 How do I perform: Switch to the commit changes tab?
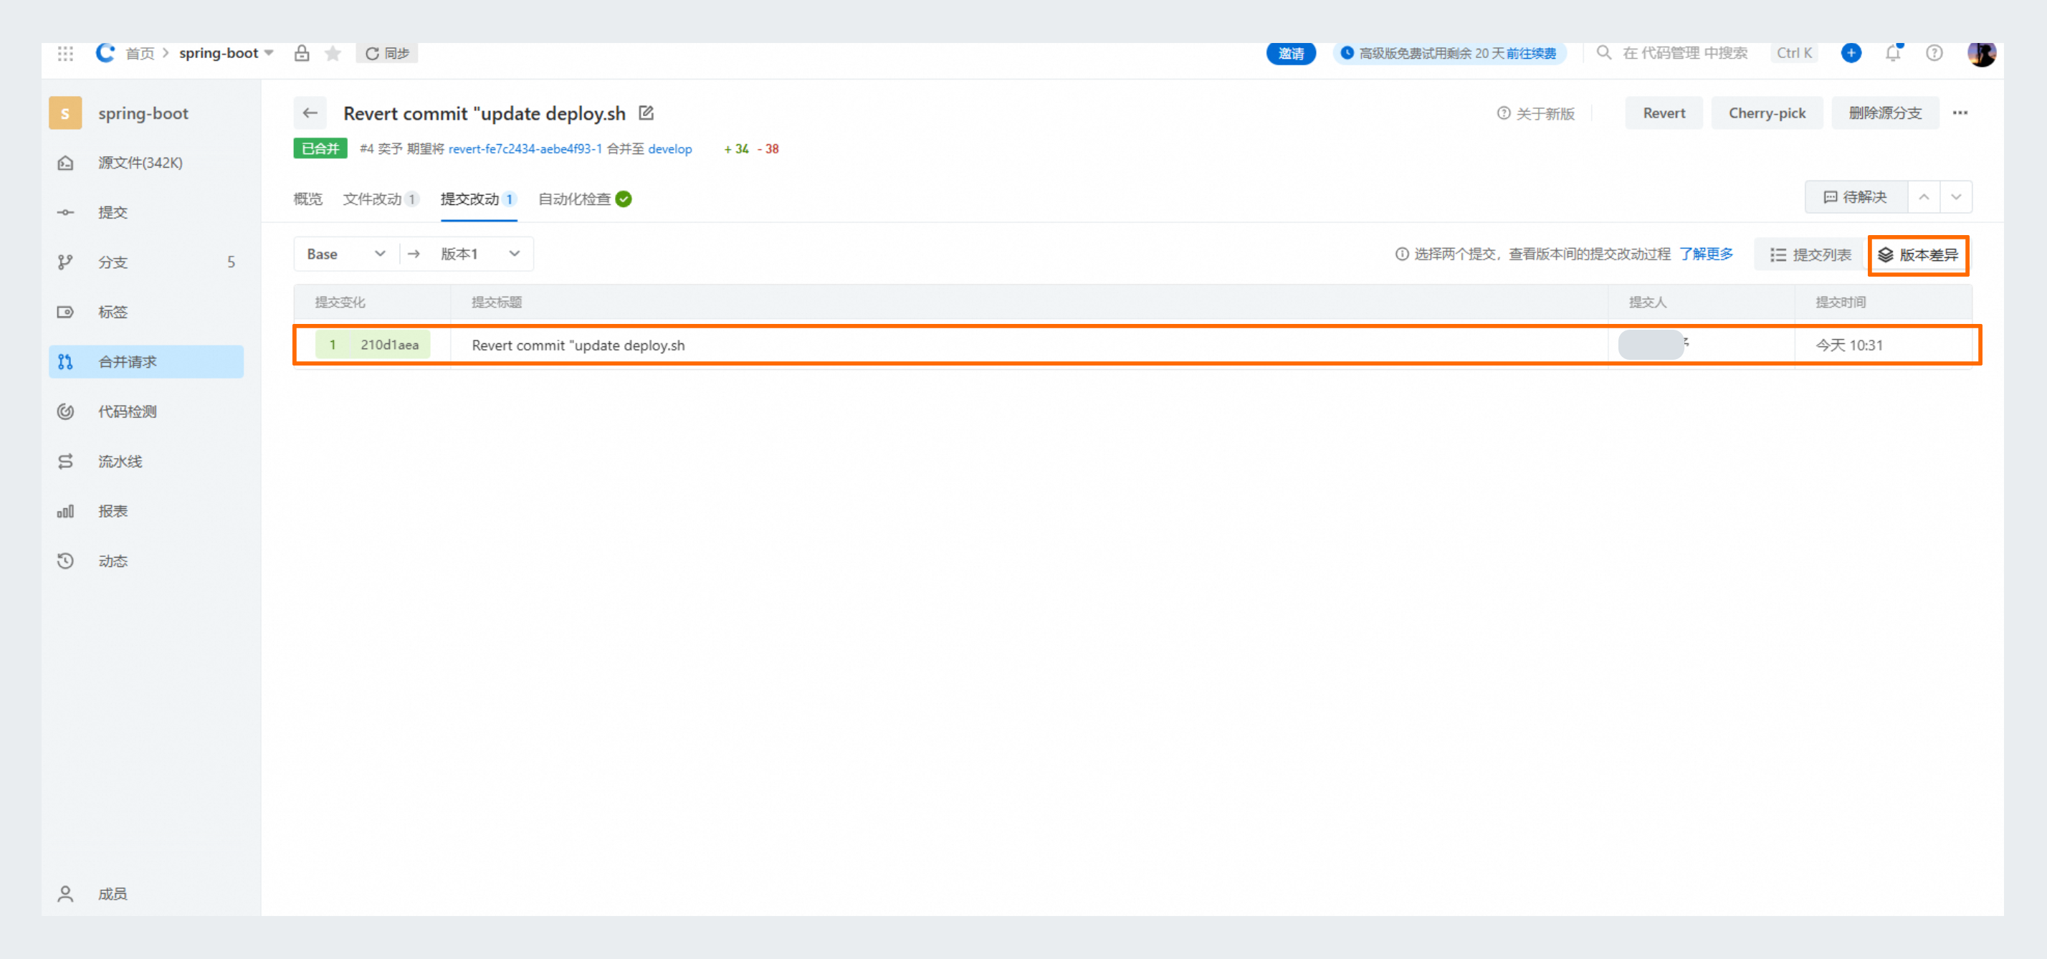click(x=478, y=199)
